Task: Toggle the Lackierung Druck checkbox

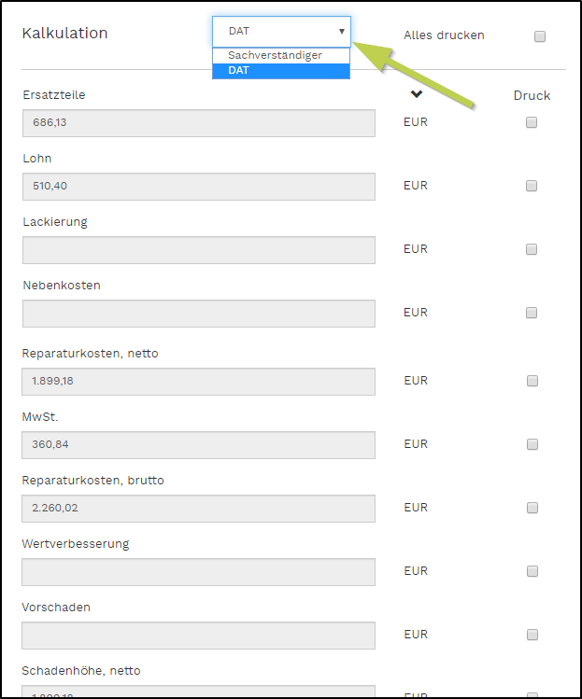Action: click(x=532, y=249)
